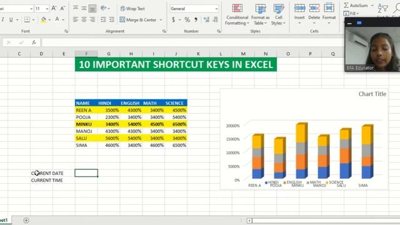Open Cell Styles gallery
Screen dimensions: 400x225
[x=278, y=14]
